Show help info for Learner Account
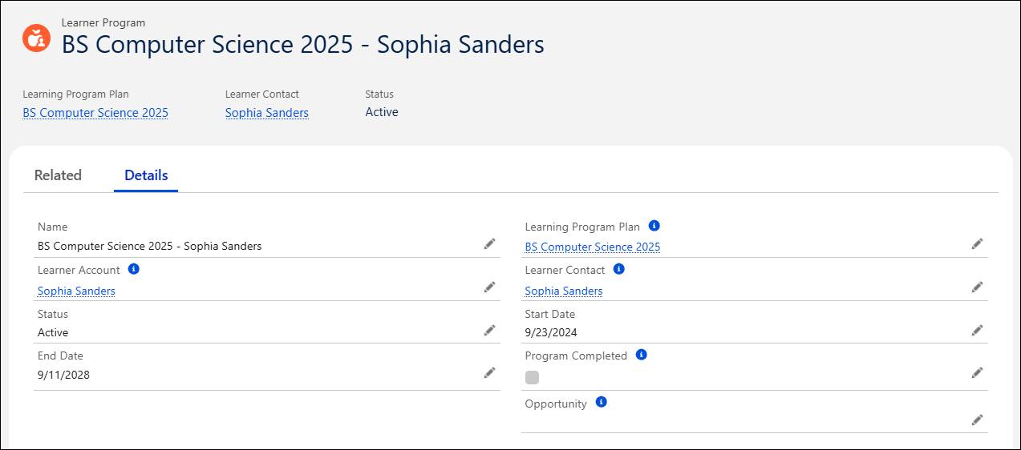1021x450 pixels. 134,269
